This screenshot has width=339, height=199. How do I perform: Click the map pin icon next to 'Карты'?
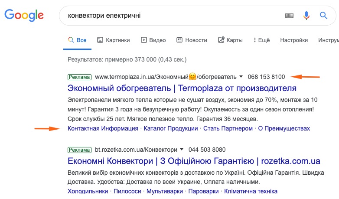[x=221, y=40]
